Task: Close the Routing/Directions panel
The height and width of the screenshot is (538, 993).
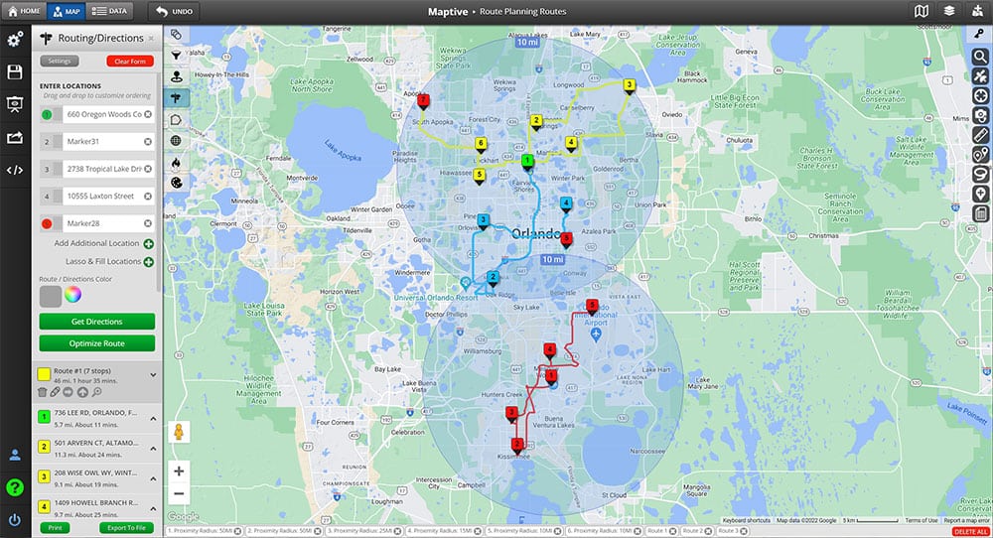Action: tap(151, 39)
